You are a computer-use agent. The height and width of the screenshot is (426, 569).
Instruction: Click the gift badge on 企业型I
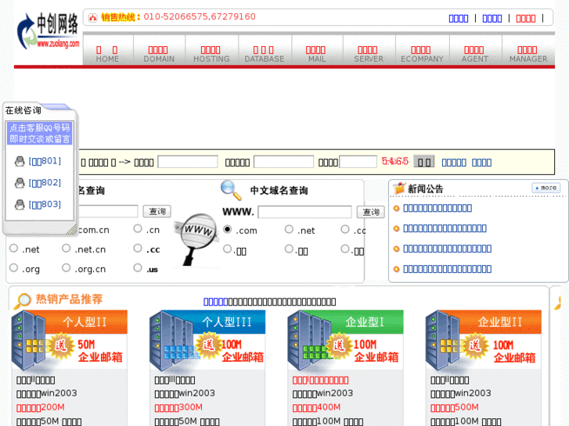tap(338, 345)
